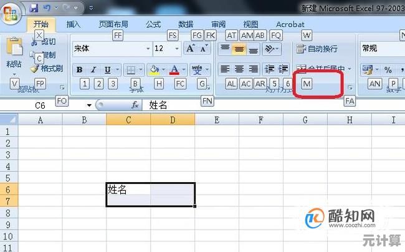The image size is (405, 252).
Task: Increase the cell indent
Action: (x=283, y=69)
